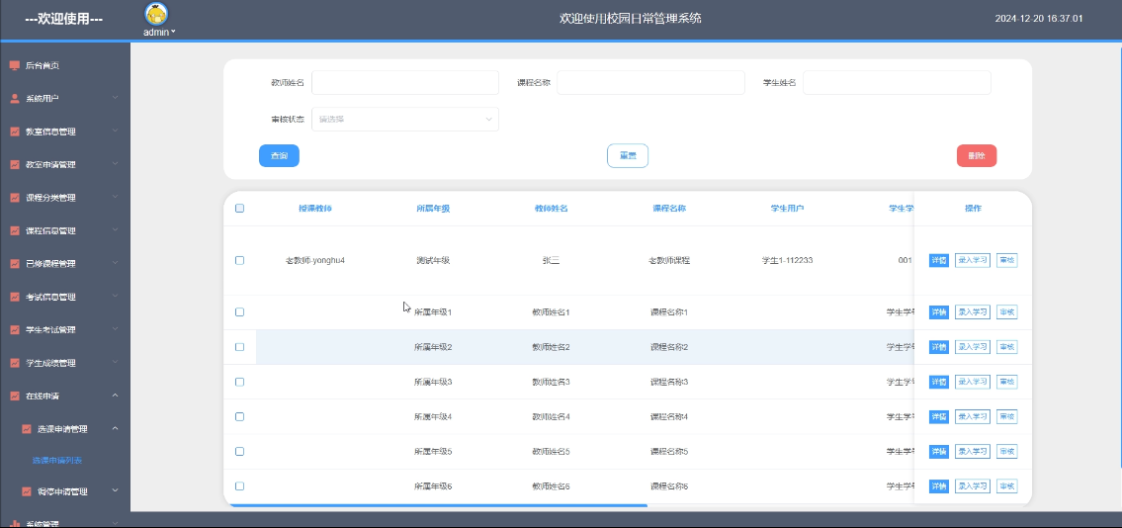Check the row with 所属年级1
This screenshot has width=1122, height=528.
pyautogui.click(x=239, y=311)
